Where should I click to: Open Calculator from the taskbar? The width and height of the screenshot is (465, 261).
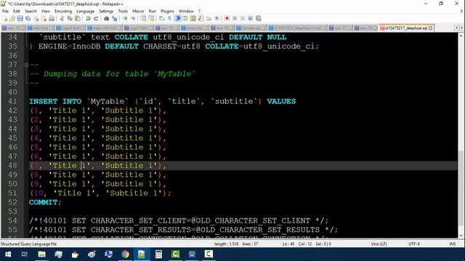(x=158, y=254)
